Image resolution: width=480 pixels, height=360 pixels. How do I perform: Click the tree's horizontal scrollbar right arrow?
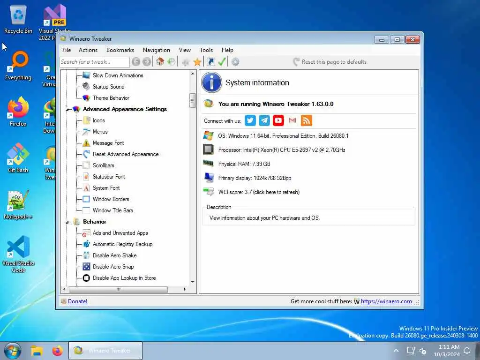tap(185, 289)
